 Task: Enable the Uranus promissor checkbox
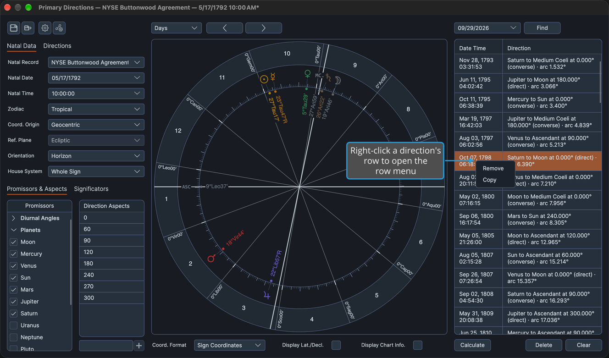pos(14,325)
